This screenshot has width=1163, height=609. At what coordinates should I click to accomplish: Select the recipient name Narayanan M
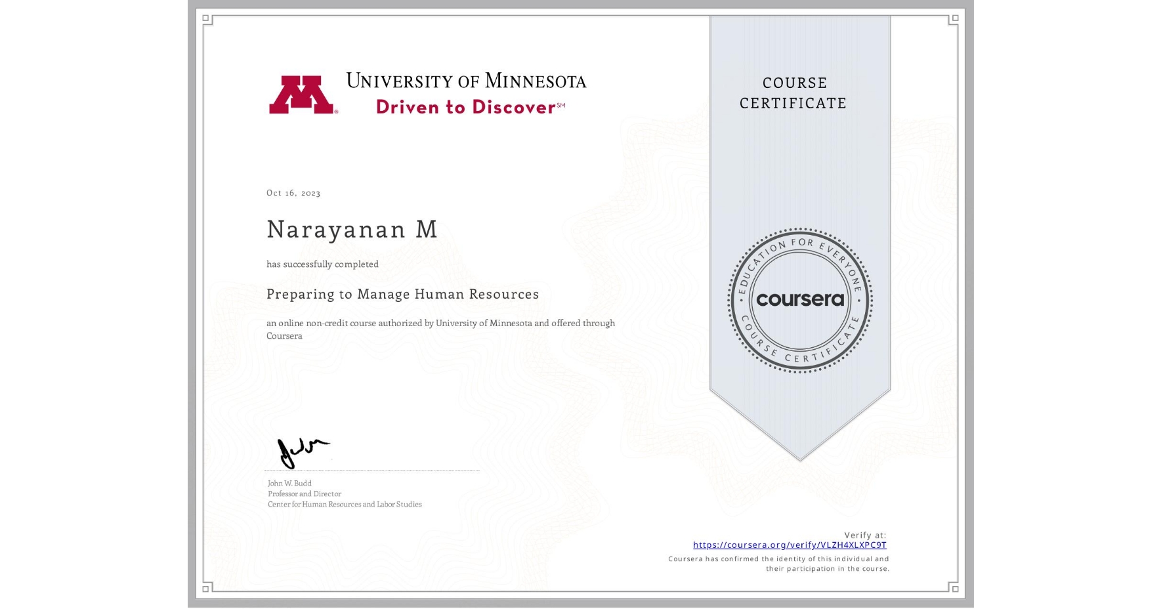(x=351, y=230)
